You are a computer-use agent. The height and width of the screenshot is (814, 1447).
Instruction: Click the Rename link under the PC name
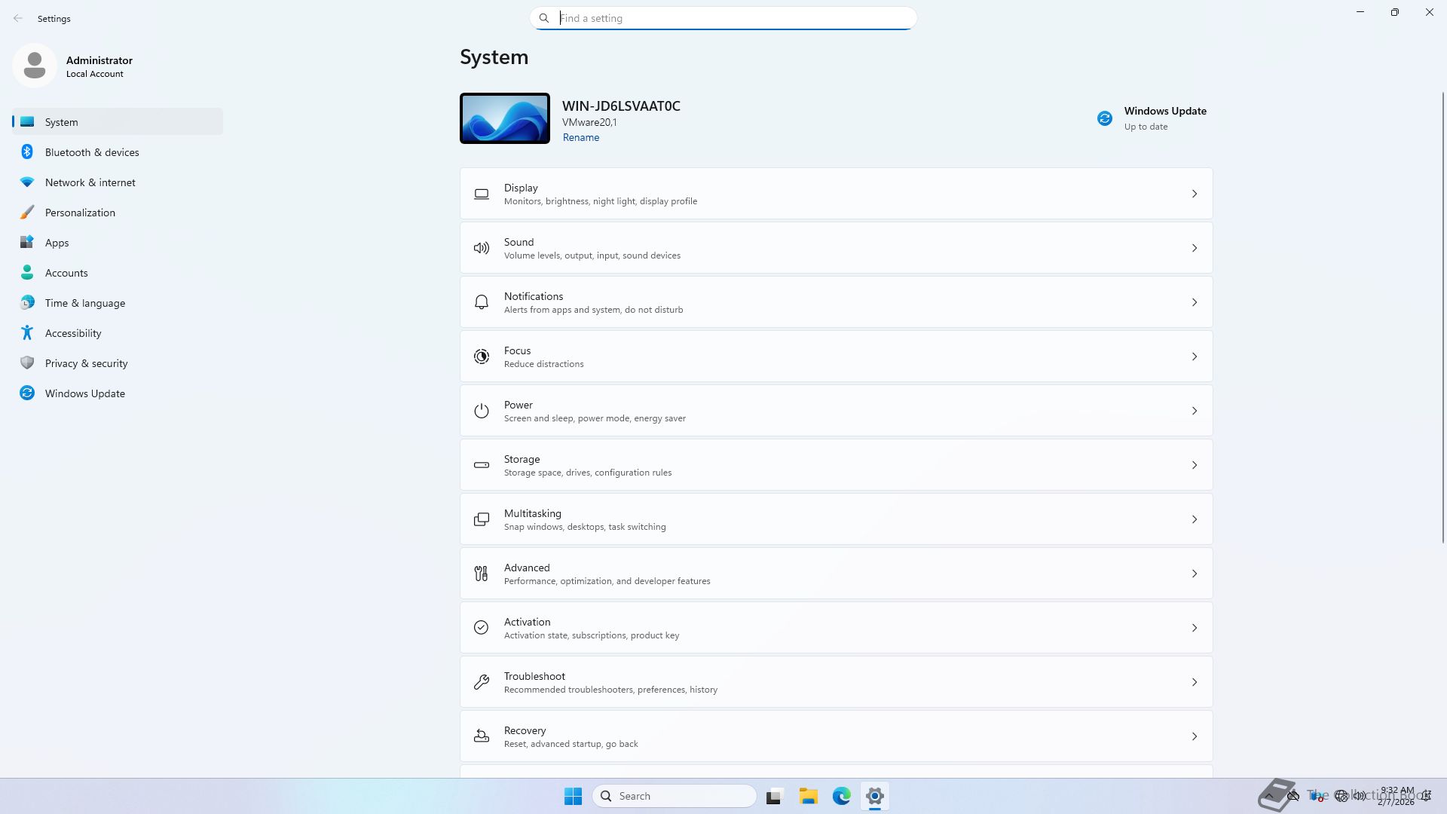[580, 137]
